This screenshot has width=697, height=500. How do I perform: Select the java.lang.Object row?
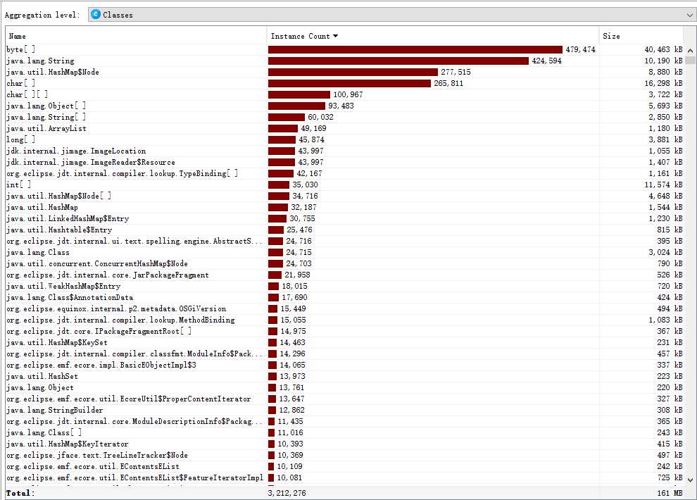tap(344, 387)
